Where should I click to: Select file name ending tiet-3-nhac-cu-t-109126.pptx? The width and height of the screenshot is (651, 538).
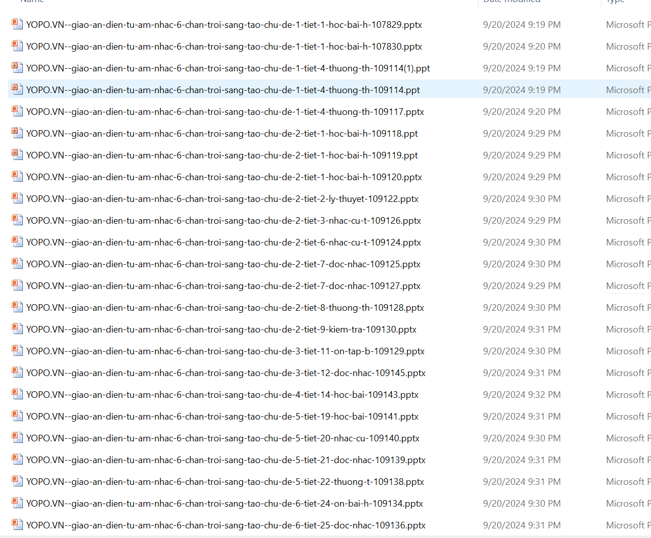point(224,221)
